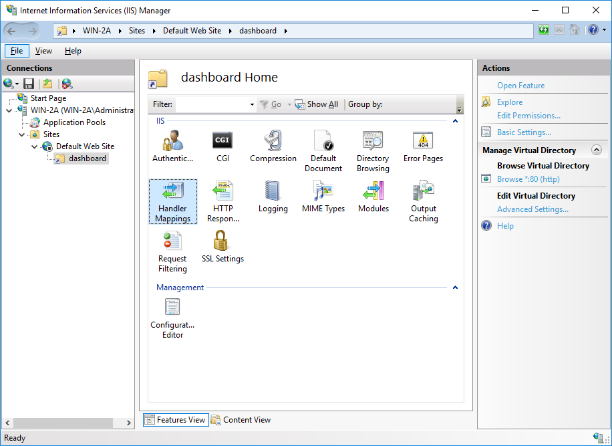612x446 pixels.
Task: Open the MIME Types feature
Action: click(323, 192)
